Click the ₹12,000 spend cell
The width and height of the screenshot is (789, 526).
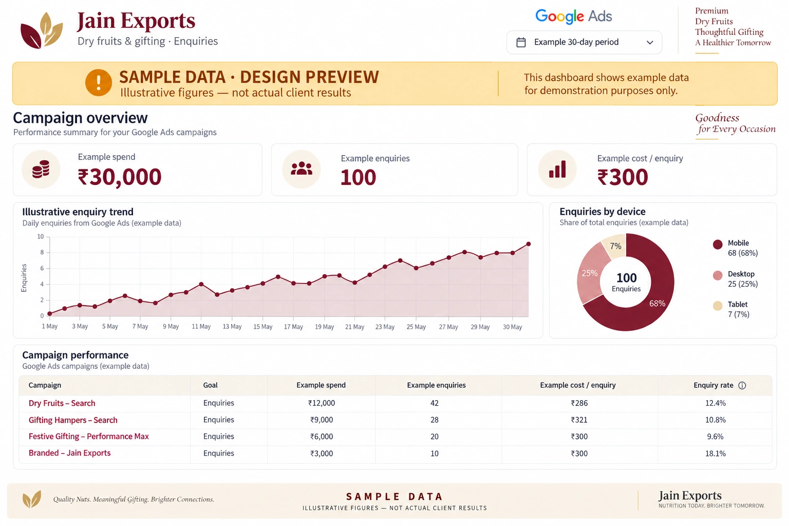[322, 403]
